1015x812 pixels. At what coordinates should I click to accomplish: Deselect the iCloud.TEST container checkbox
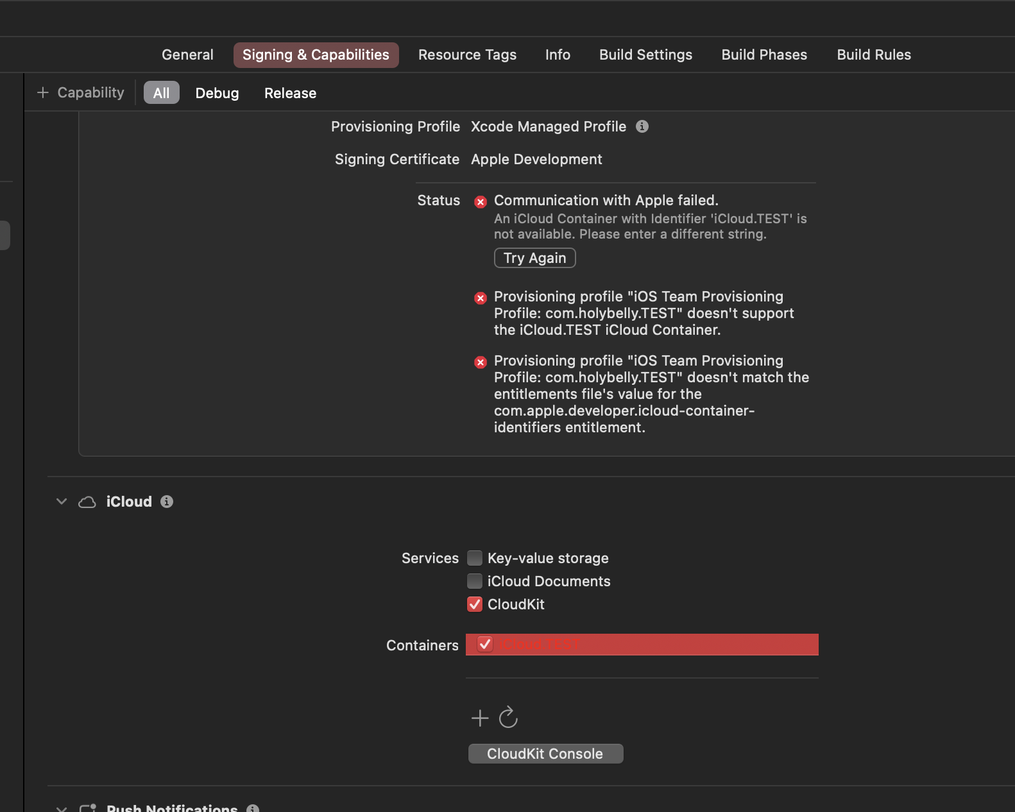(485, 644)
